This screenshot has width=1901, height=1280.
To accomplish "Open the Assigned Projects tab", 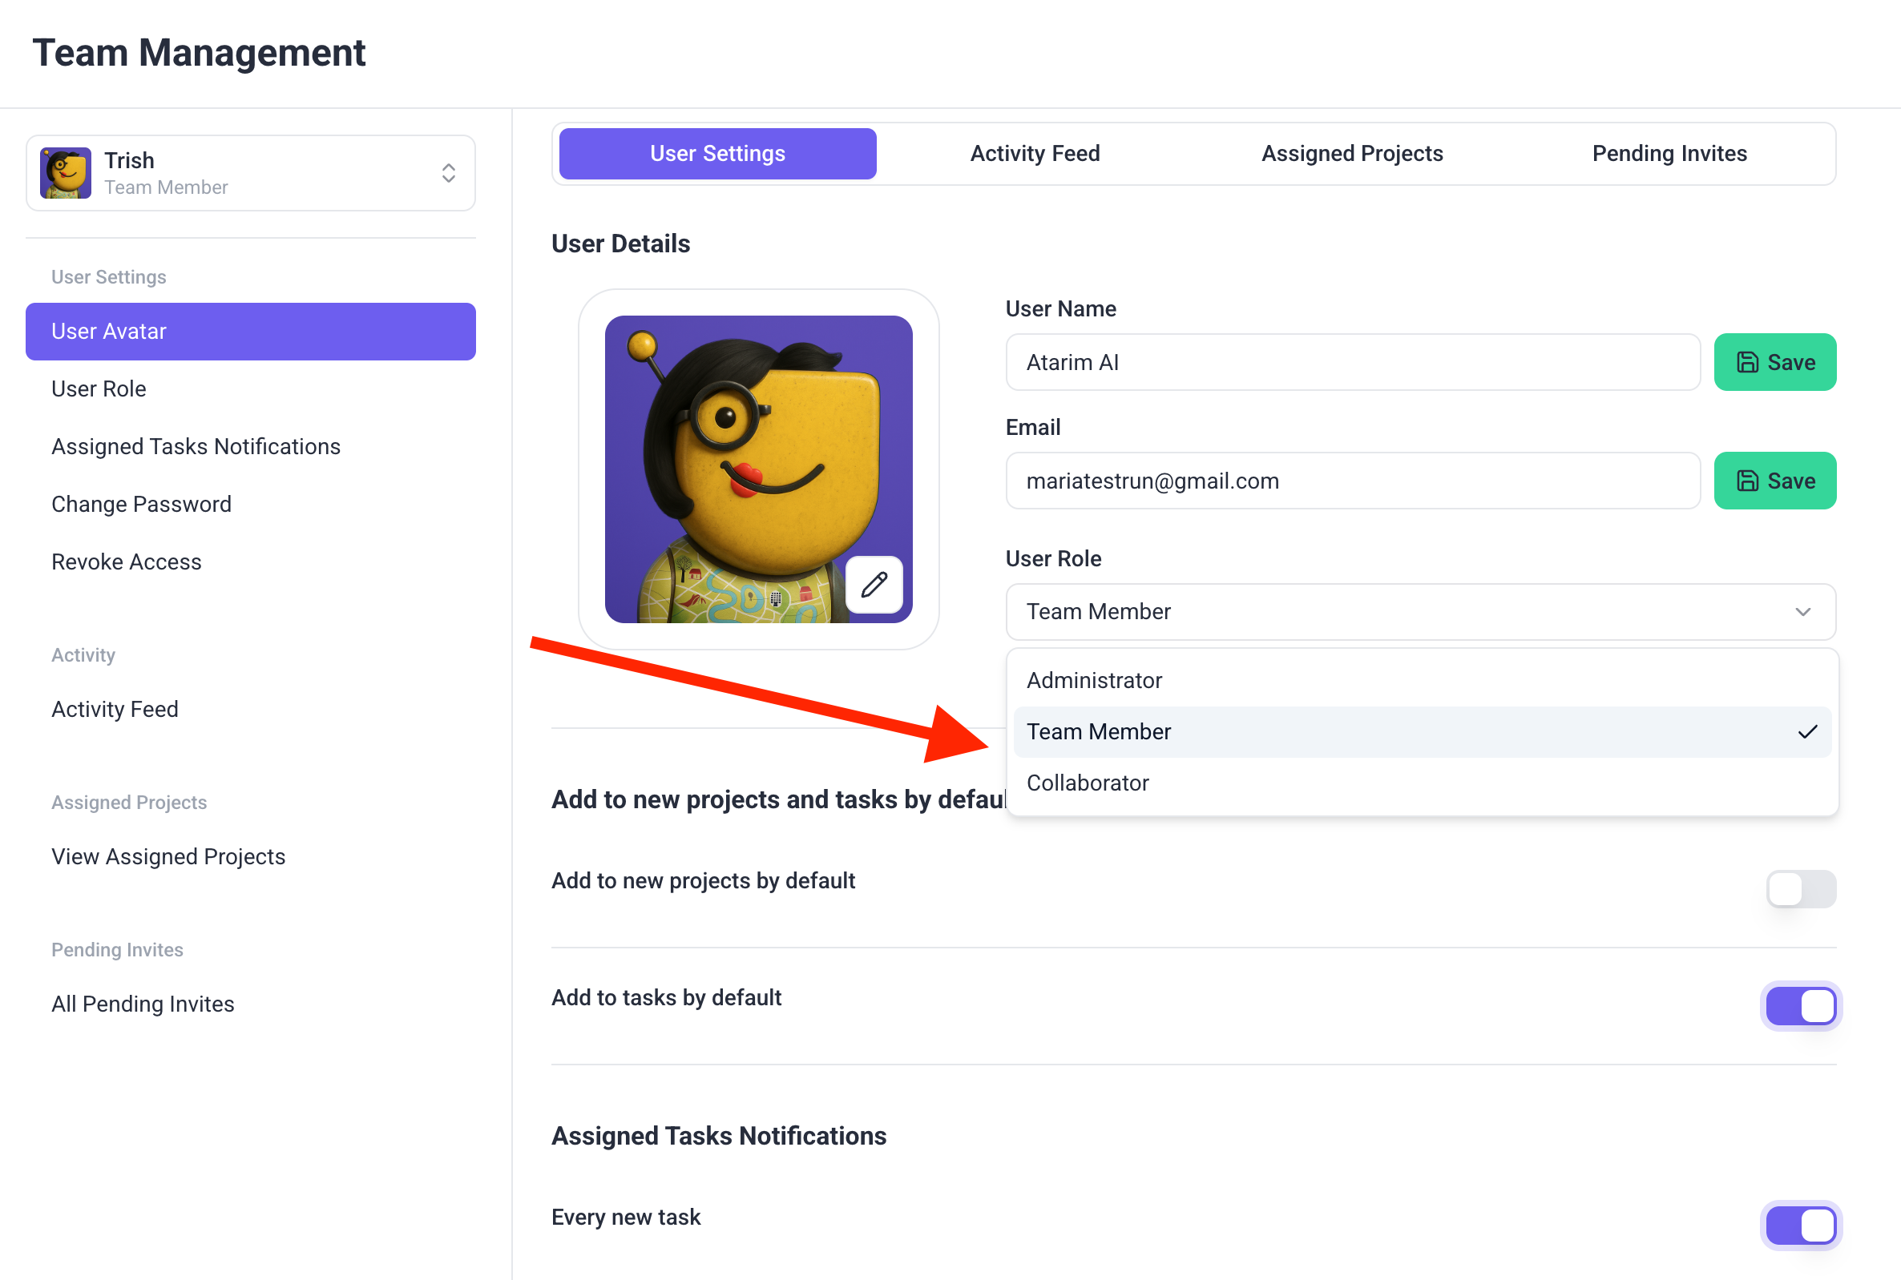I will pos(1352,154).
